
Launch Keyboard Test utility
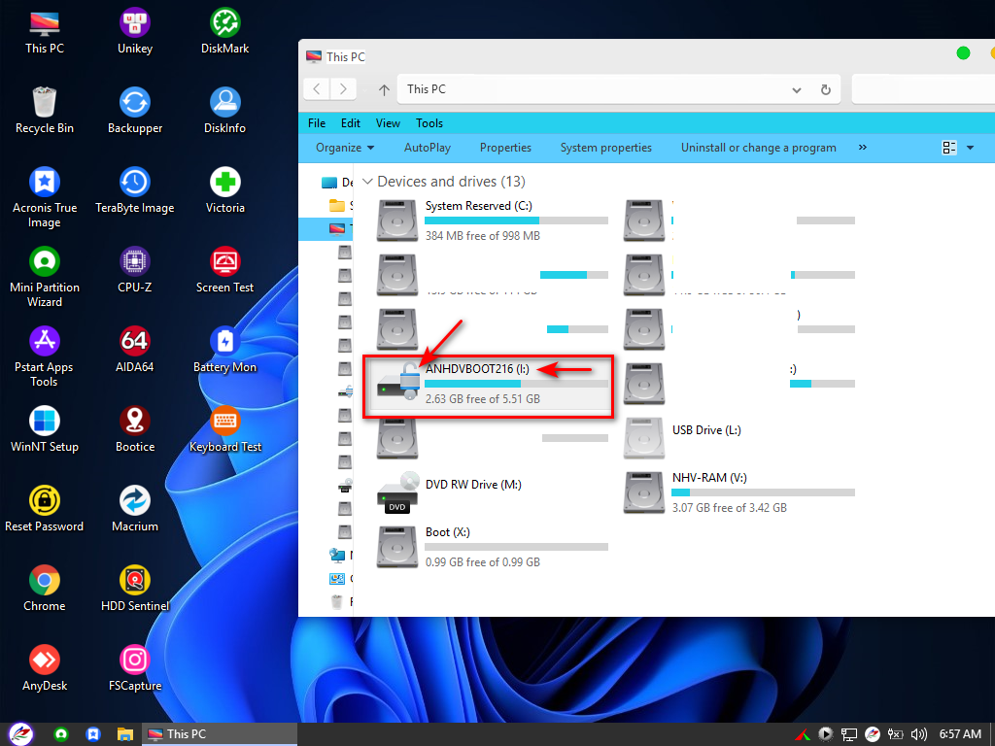pyautogui.click(x=224, y=430)
